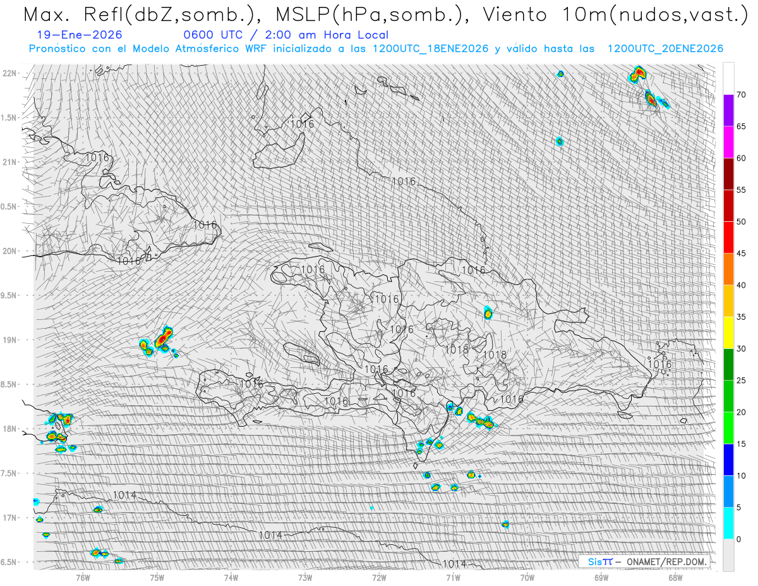Click the colorbar value label "55"
This screenshot has height=586, width=758.
(742, 190)
